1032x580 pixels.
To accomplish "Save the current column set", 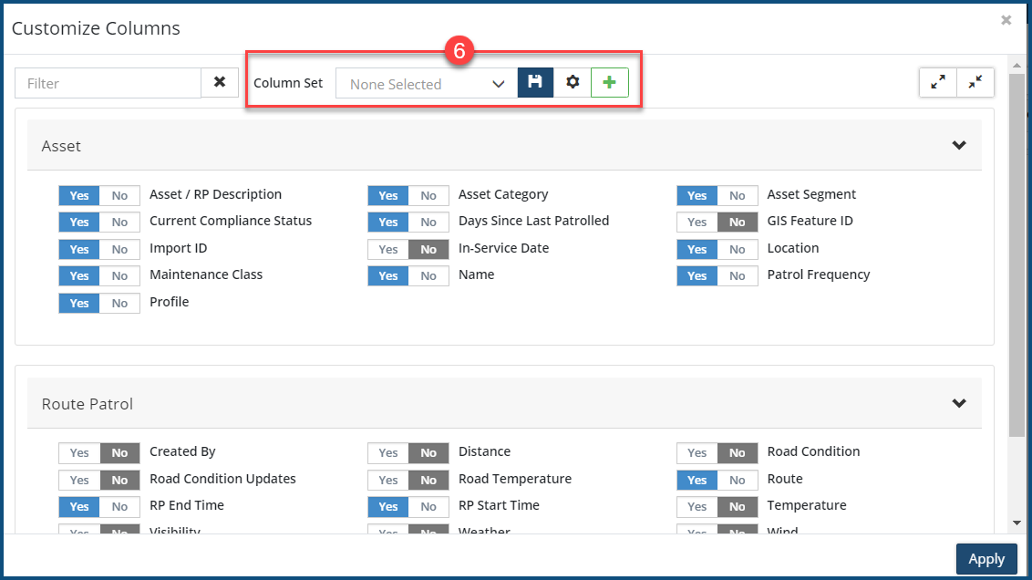I will point(535,82).
